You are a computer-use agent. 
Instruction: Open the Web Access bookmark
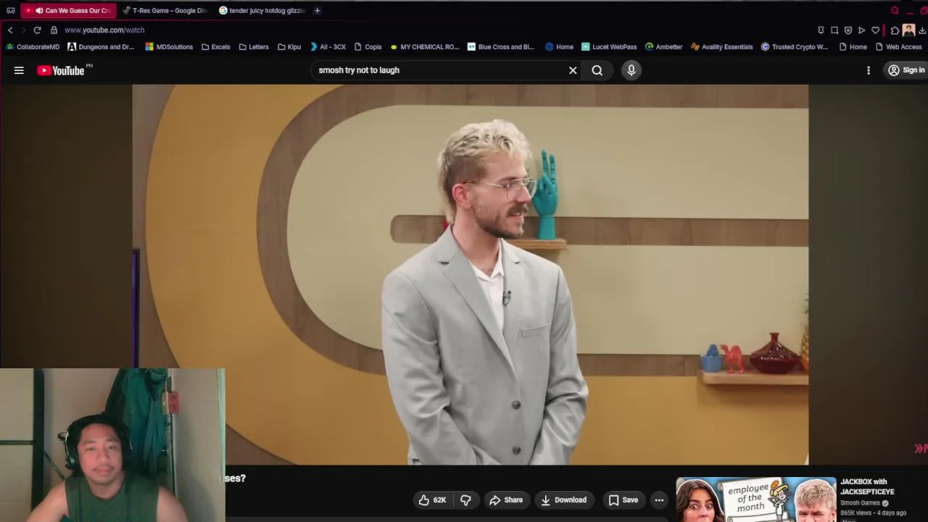pyautogui.click(x=899, y=46)
